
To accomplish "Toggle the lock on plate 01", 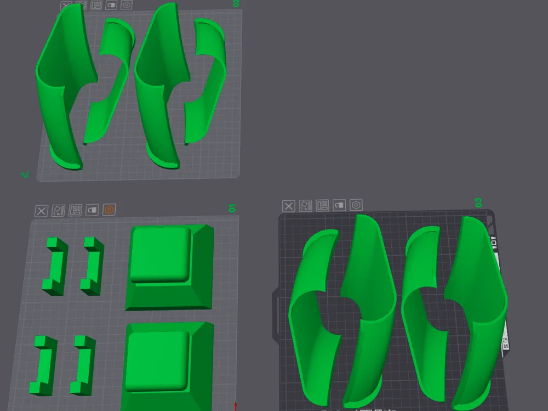I will (x=92, y=210).
